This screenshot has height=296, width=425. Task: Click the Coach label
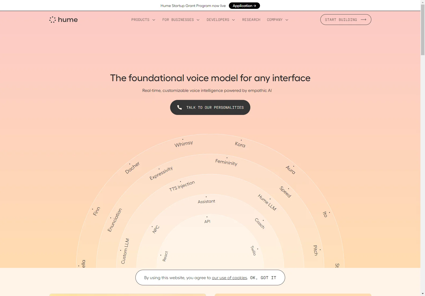tap(260, 223)
